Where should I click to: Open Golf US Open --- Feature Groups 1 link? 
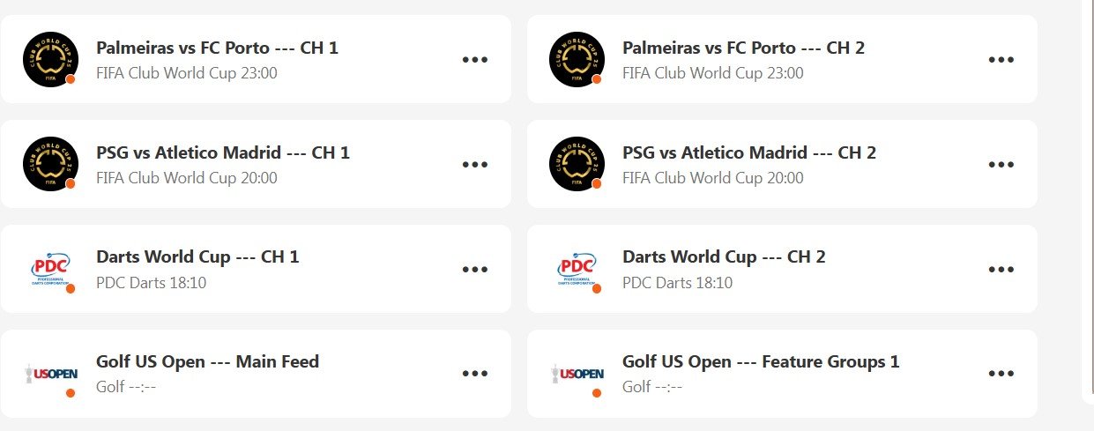761,361
